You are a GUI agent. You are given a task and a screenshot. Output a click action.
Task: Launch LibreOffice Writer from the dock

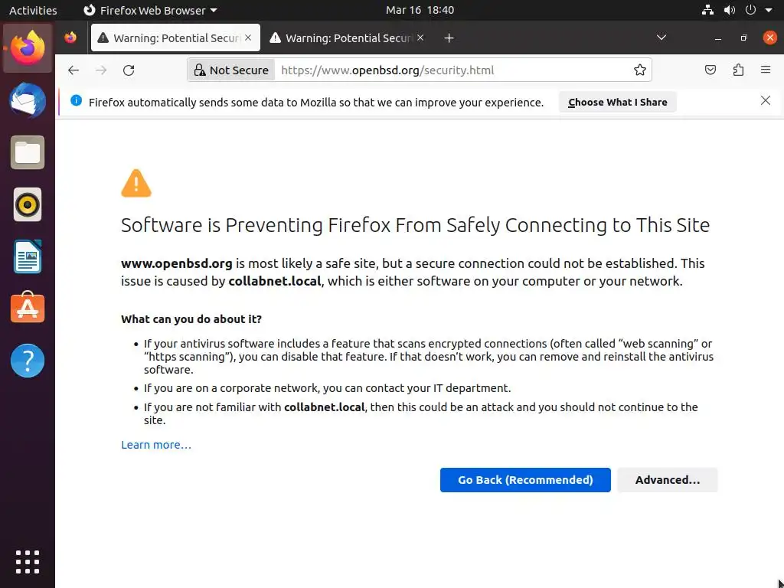[28, 256]
